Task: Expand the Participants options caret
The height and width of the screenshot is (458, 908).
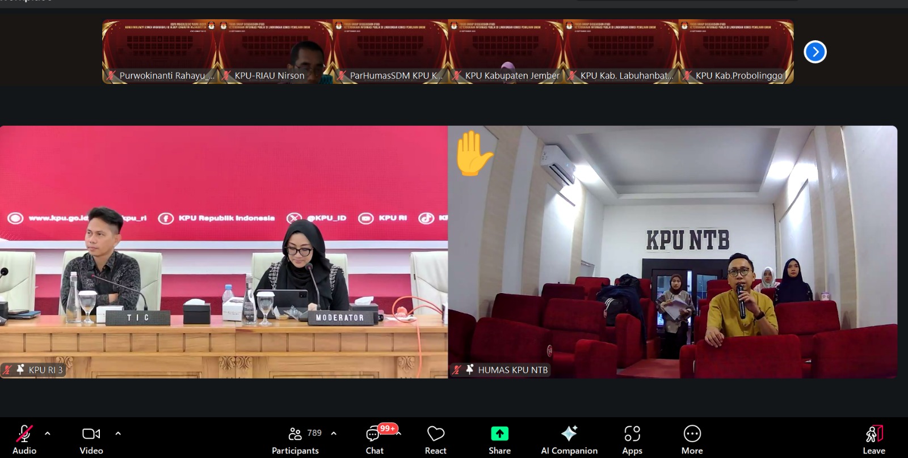Action: (x=334, y=434)
